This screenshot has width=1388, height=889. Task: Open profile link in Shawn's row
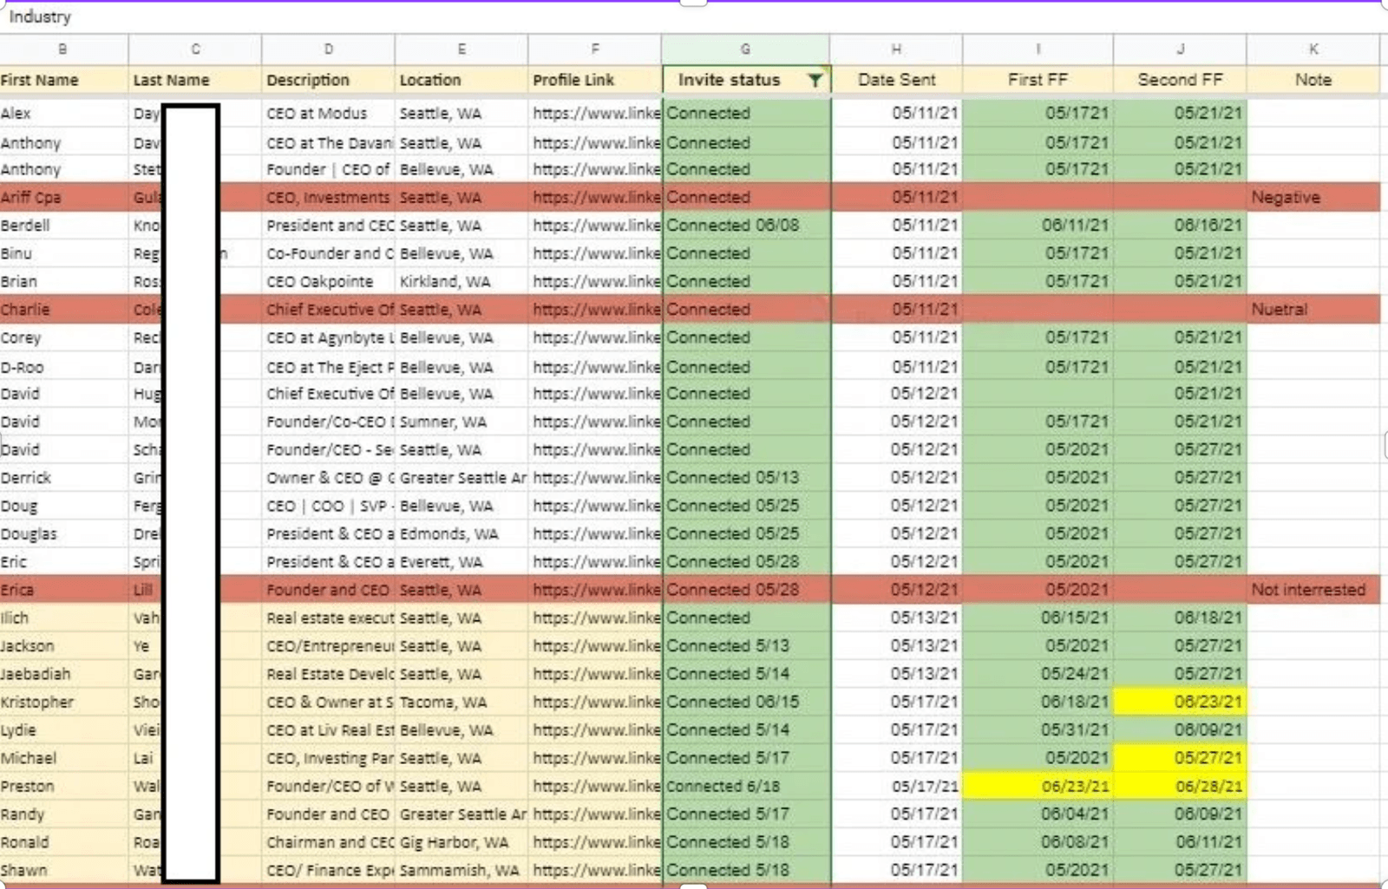(595, 871)
